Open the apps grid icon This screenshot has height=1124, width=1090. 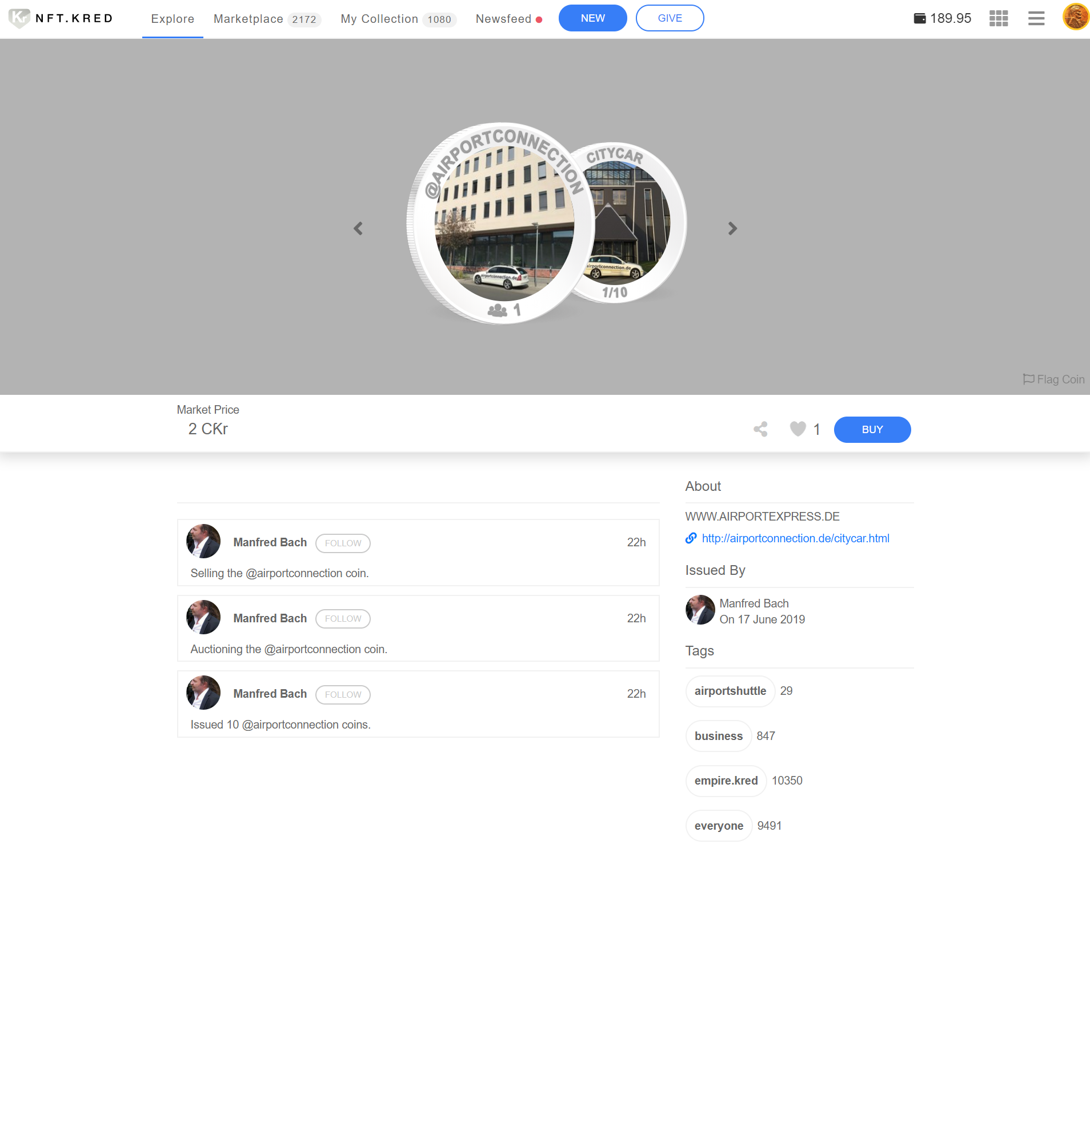(998, 18)
